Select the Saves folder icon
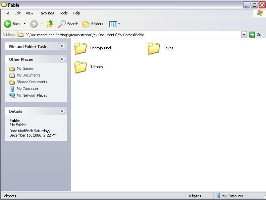The width and height of the screenshot is (266, 200). (x=154, y=48)
